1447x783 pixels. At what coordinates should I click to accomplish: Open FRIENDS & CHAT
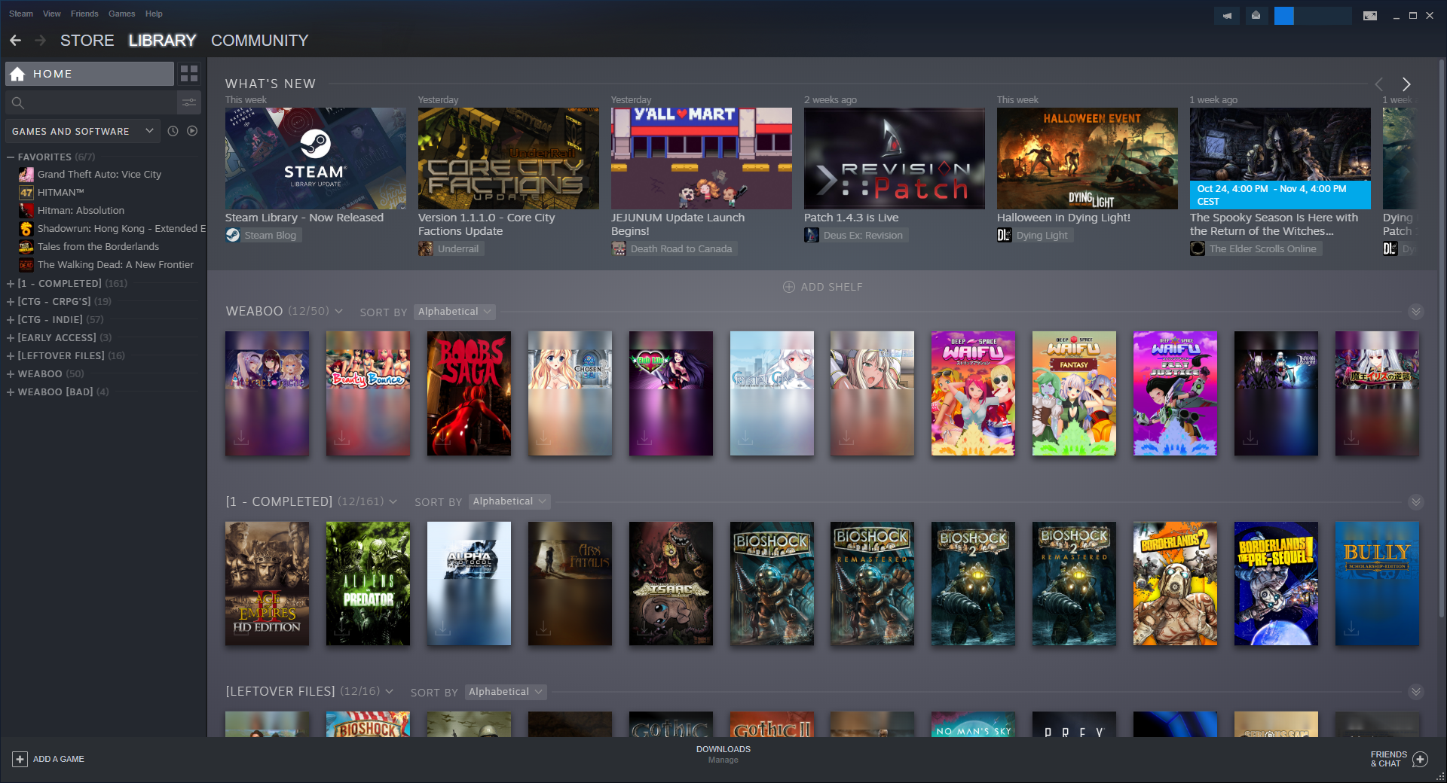[1399, 759]
